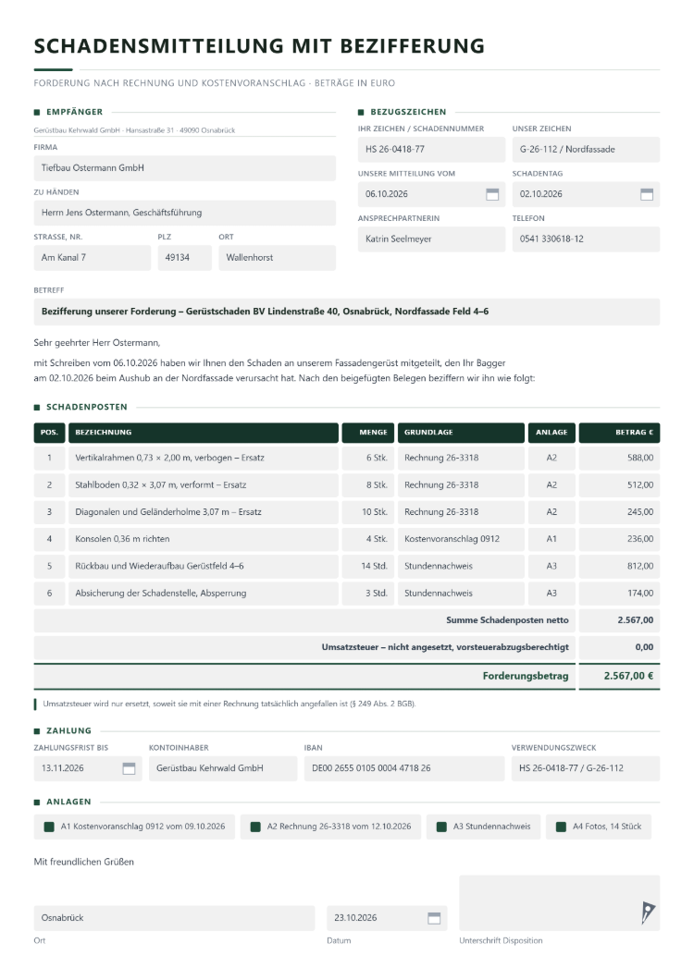The image size is (694, 980).
Task: Click the IBAN field
Action: click(x=404, y=769)
